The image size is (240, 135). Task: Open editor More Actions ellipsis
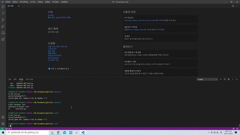237,6
